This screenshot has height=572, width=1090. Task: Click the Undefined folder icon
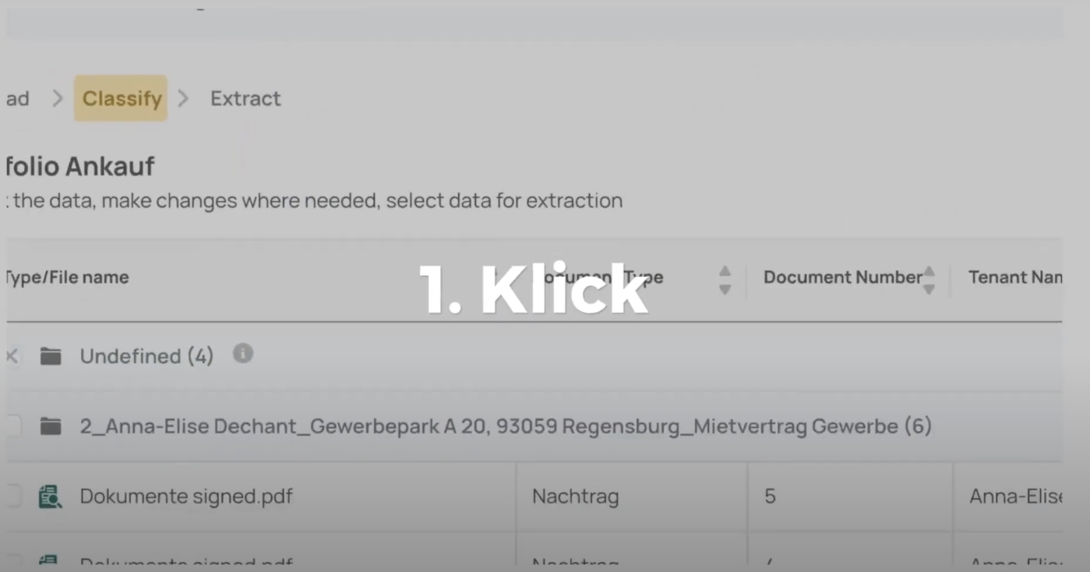51,356
